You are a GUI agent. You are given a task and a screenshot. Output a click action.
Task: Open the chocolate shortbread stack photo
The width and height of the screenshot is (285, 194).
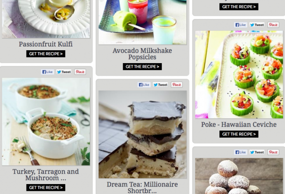142,135
